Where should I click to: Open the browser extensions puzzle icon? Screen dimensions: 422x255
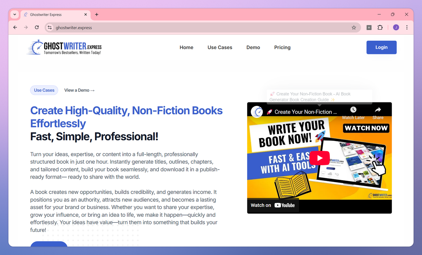[x=380, y=27]
